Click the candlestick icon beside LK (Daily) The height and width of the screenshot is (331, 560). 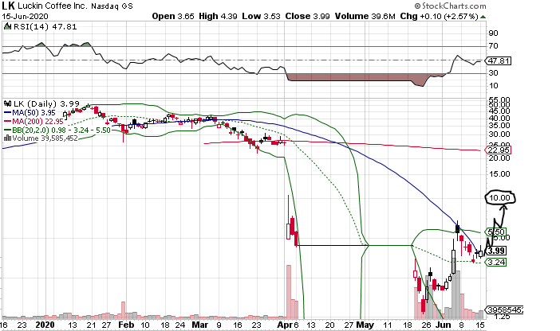5,104
